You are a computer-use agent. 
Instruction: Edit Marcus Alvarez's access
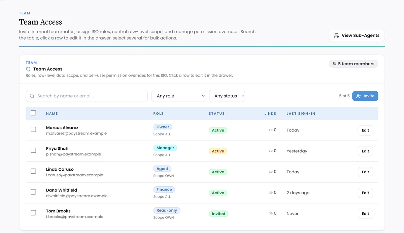click(x=365, y=130)
